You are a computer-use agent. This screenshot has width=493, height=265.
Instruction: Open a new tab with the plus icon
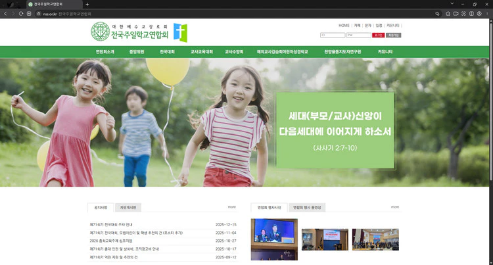(x=87, y=4)
